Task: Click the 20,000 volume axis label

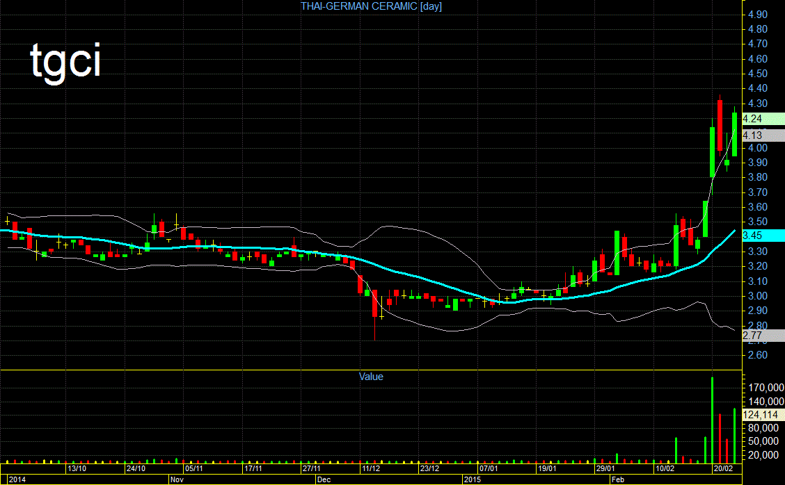Action: coord(763,455)
